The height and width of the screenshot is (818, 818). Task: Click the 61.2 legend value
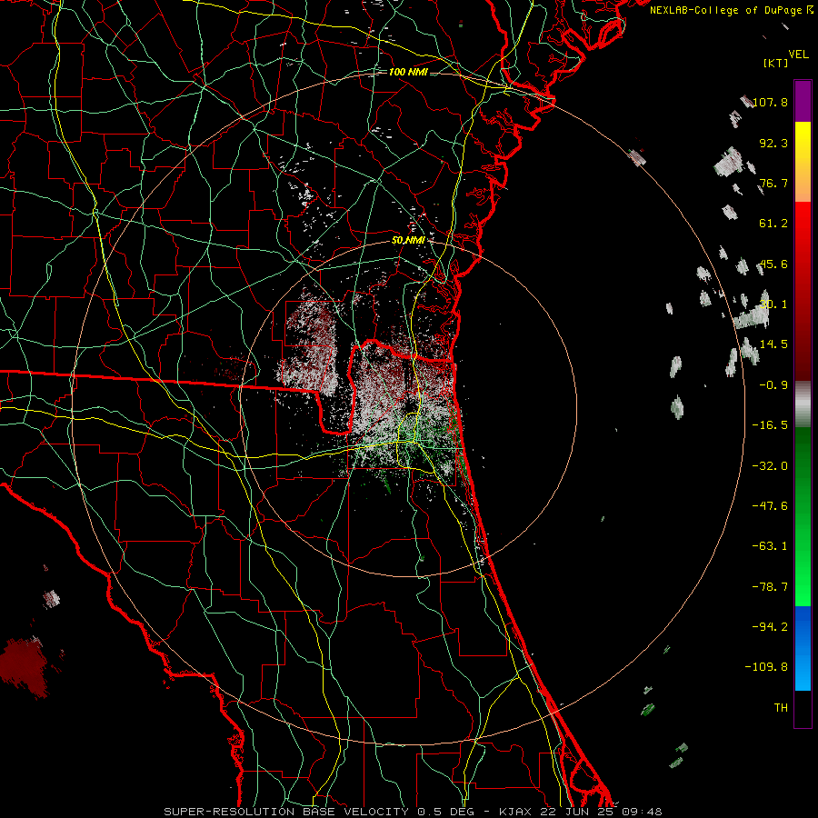[x=773, y=224]
